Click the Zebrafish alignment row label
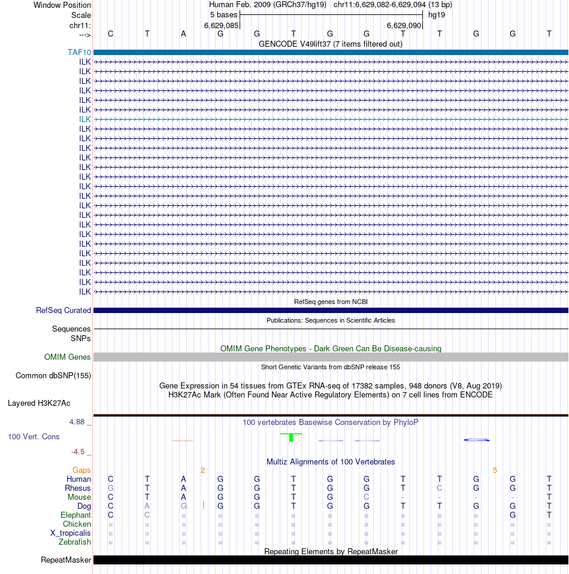The height and width of the screenshot is (574, 569). point(75,542)
